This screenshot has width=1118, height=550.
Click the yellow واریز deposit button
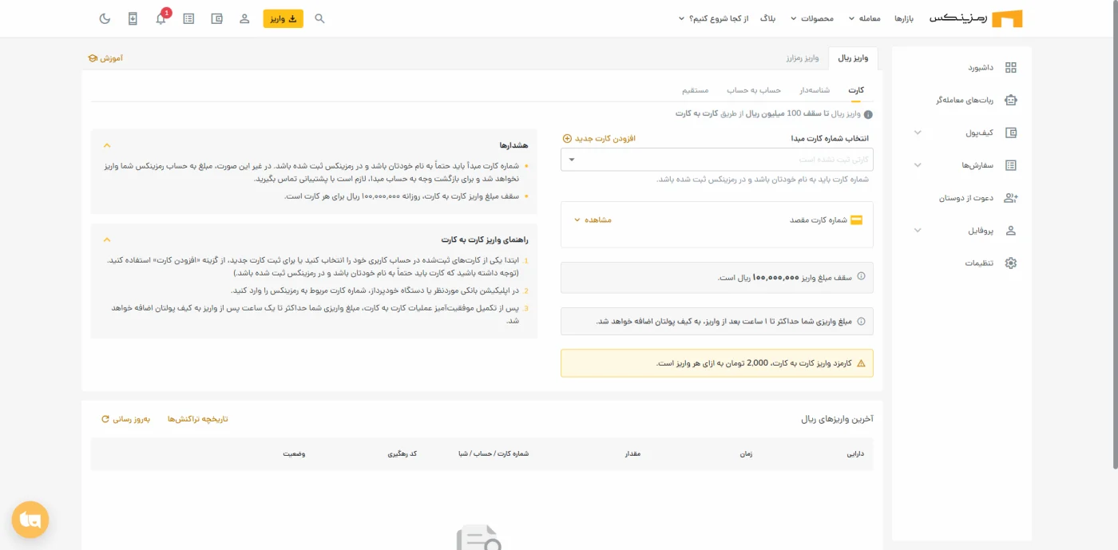pos(283,18)
